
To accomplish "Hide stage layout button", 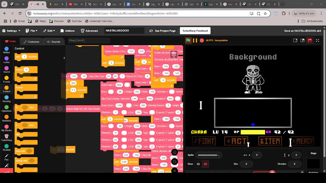I will tap(310, 41).
